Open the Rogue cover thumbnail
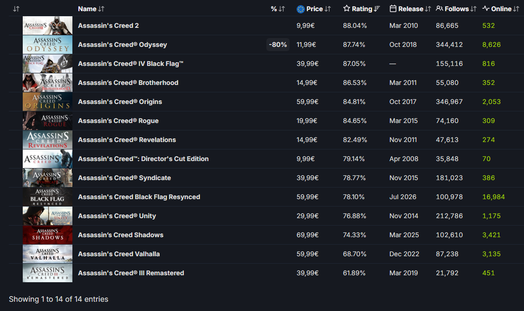 47,121
